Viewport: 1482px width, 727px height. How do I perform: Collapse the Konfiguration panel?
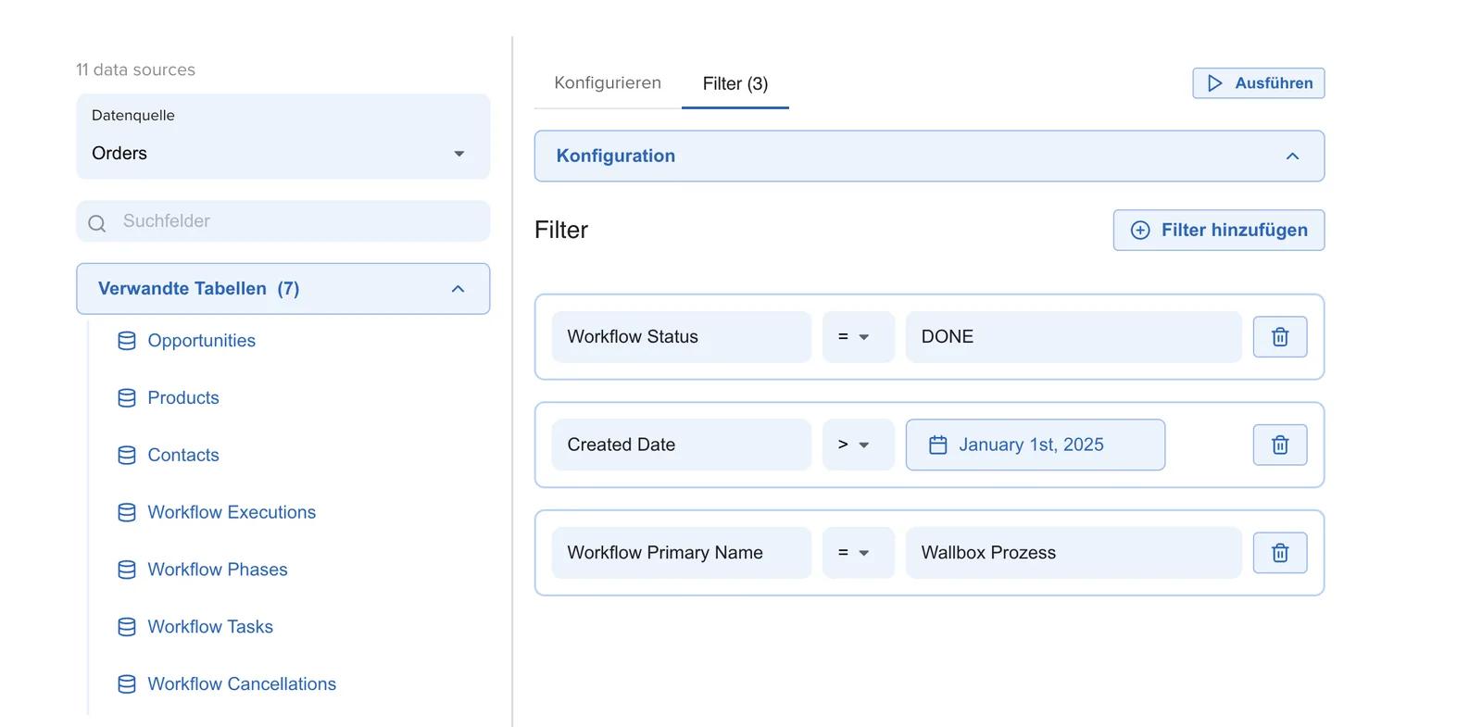pos(929,157)
